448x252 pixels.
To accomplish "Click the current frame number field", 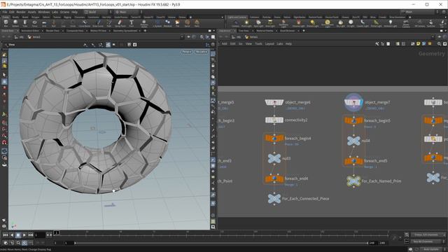I will coord(40,235).
